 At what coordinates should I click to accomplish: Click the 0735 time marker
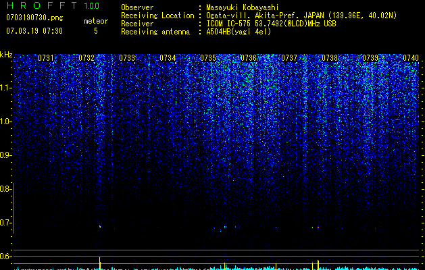(208, 58)
